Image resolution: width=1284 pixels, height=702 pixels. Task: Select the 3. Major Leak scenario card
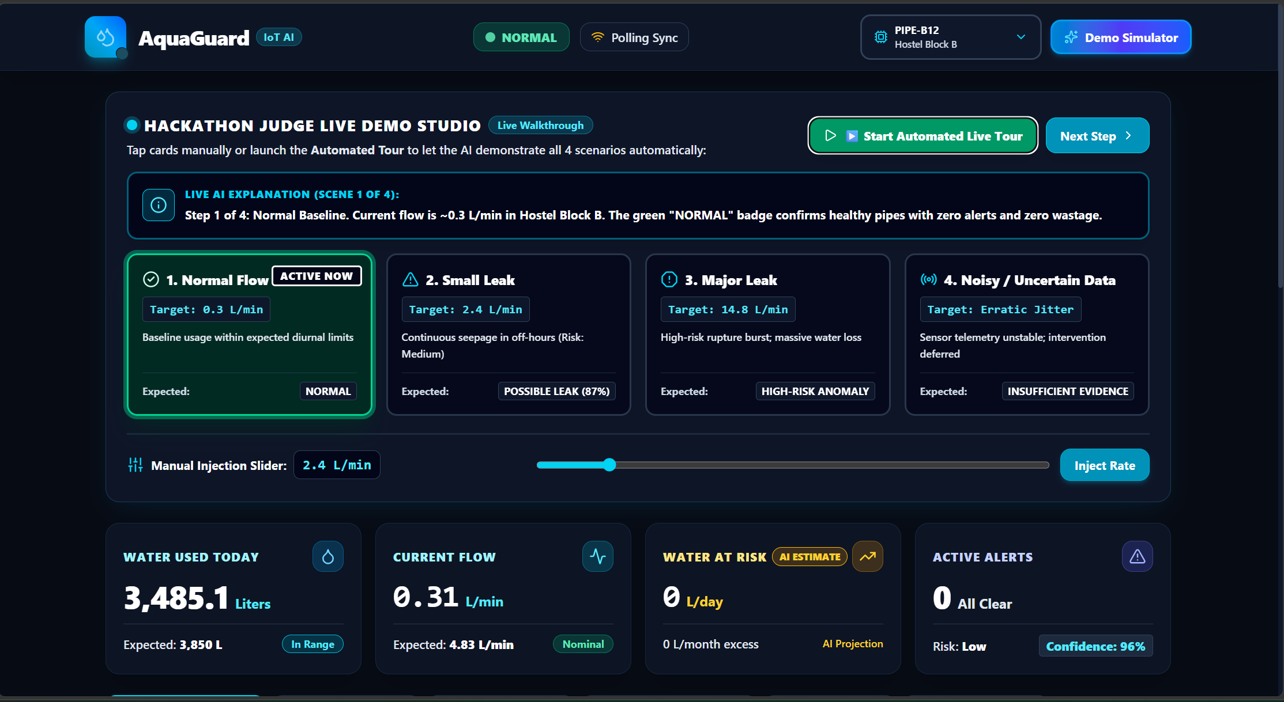coord(767,334)
